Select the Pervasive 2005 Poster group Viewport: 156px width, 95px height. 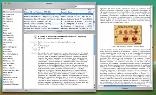12,84
